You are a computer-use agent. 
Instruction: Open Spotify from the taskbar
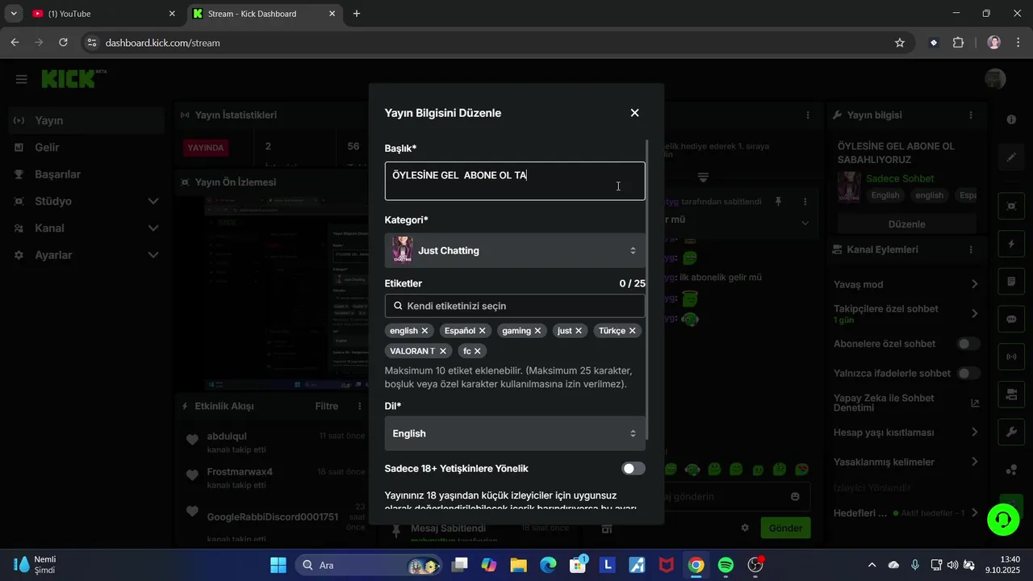[726, 565]
